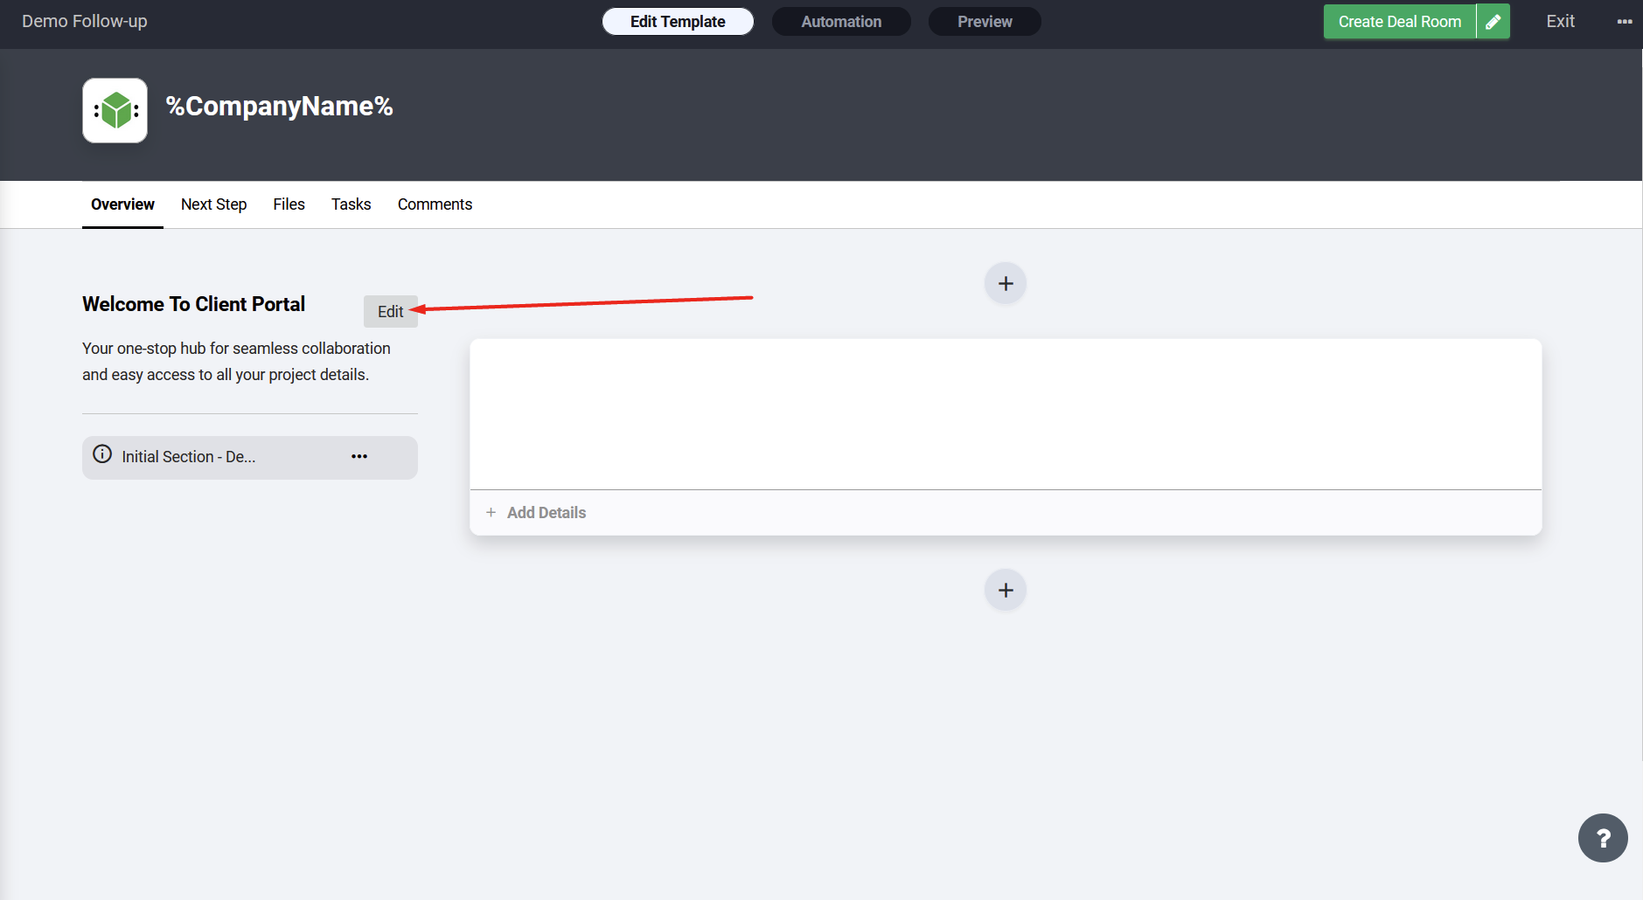
Task: Click the Create Deal Room button
Action: point(1399,22)
